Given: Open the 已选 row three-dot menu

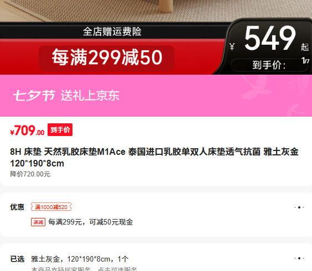Looking at the screenshot, I should pyautogui.click(x=299, y=258).
